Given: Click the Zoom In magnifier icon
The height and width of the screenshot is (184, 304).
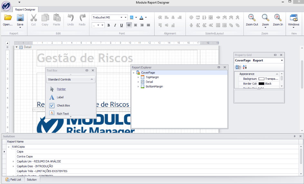Looking at the screenshot, I should click(278, 18).
